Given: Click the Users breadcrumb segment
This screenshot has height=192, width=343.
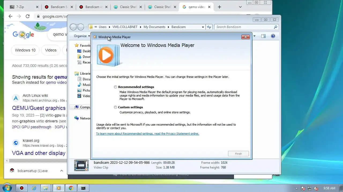Looking at the screenshot, I should tap(102, 27).
